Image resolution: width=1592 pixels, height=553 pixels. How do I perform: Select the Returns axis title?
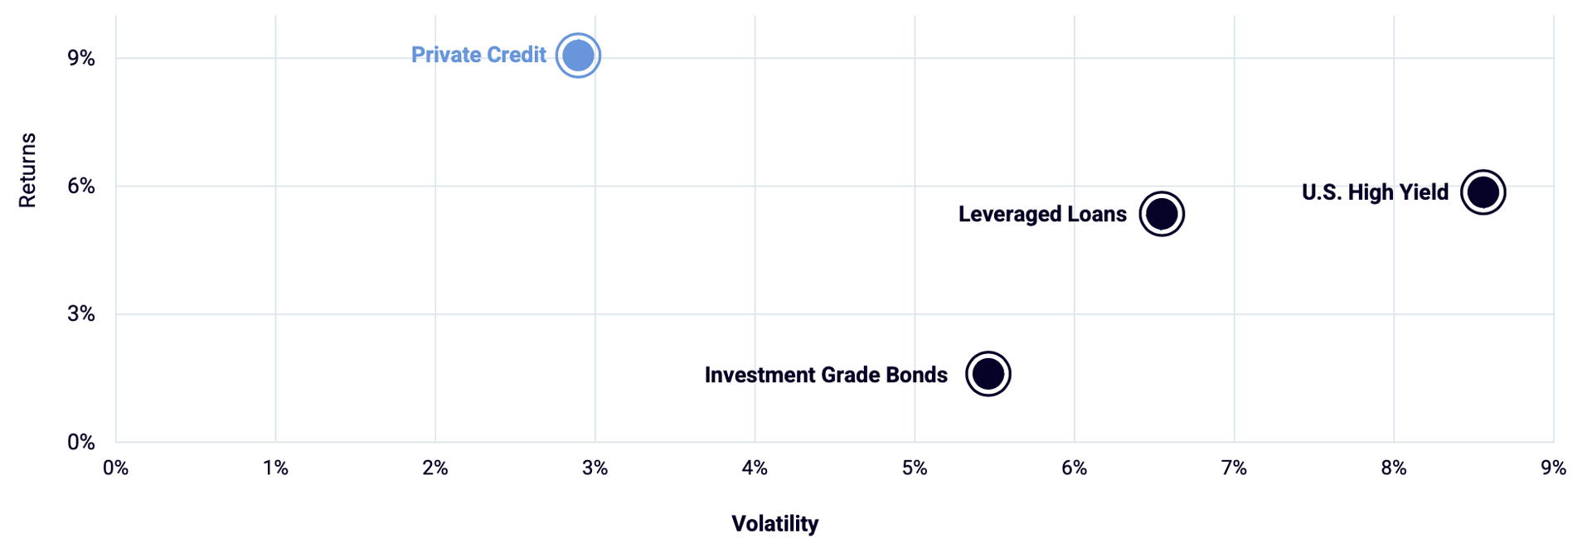27,170
